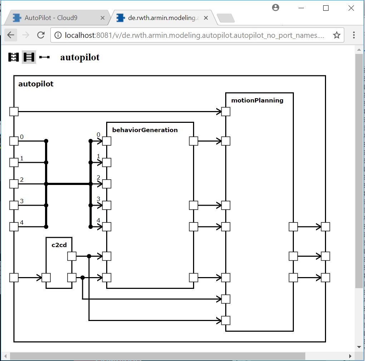Screen dimensions: 365x361
Task: Select the view icon with ports and names
Action: (13, 57)
